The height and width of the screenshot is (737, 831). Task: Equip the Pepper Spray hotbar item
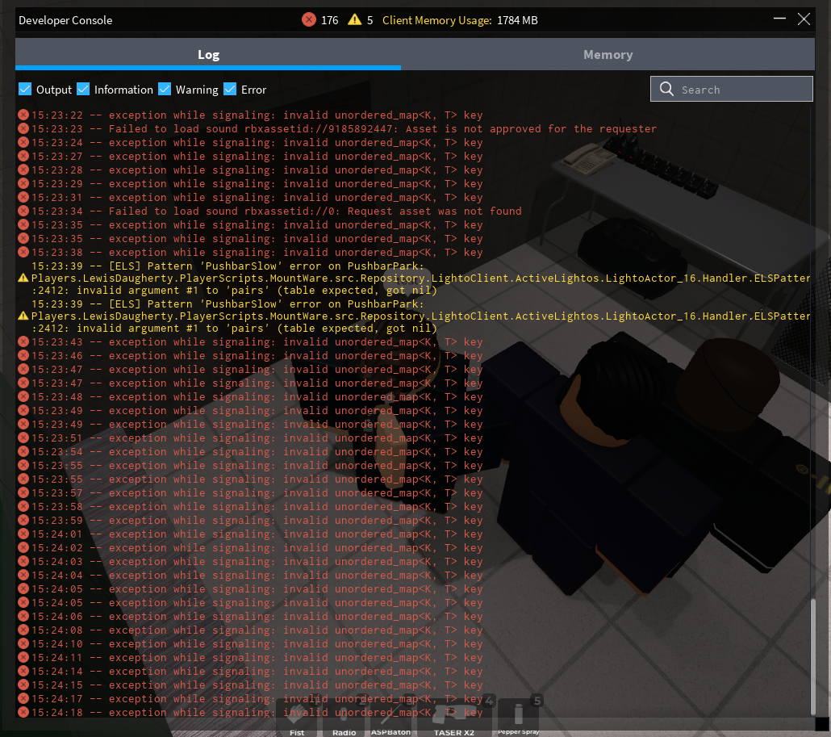click(x=518, y=717)
